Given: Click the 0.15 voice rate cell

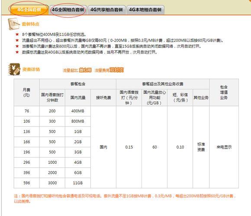Looking at the screenshot, I should click(x=129, y=147).
